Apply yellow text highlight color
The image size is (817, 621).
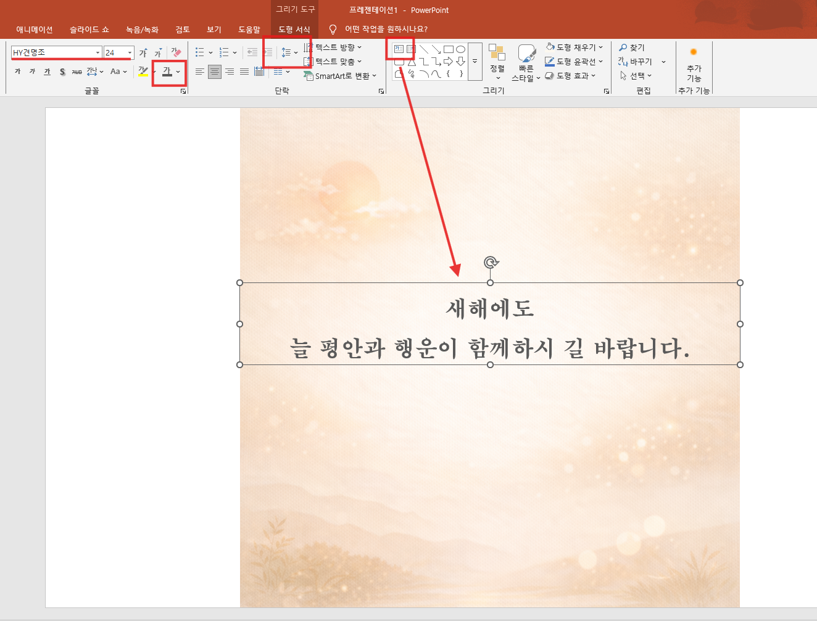coord(143,71)
